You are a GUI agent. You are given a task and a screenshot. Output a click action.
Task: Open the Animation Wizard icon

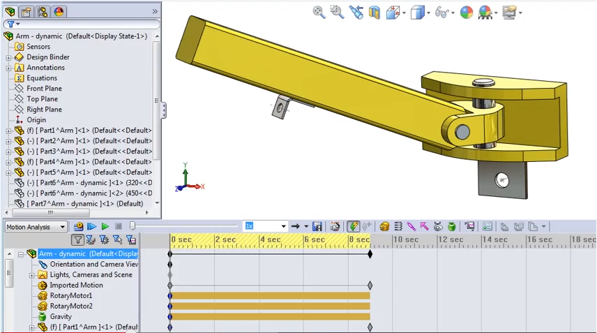point(335,227)
